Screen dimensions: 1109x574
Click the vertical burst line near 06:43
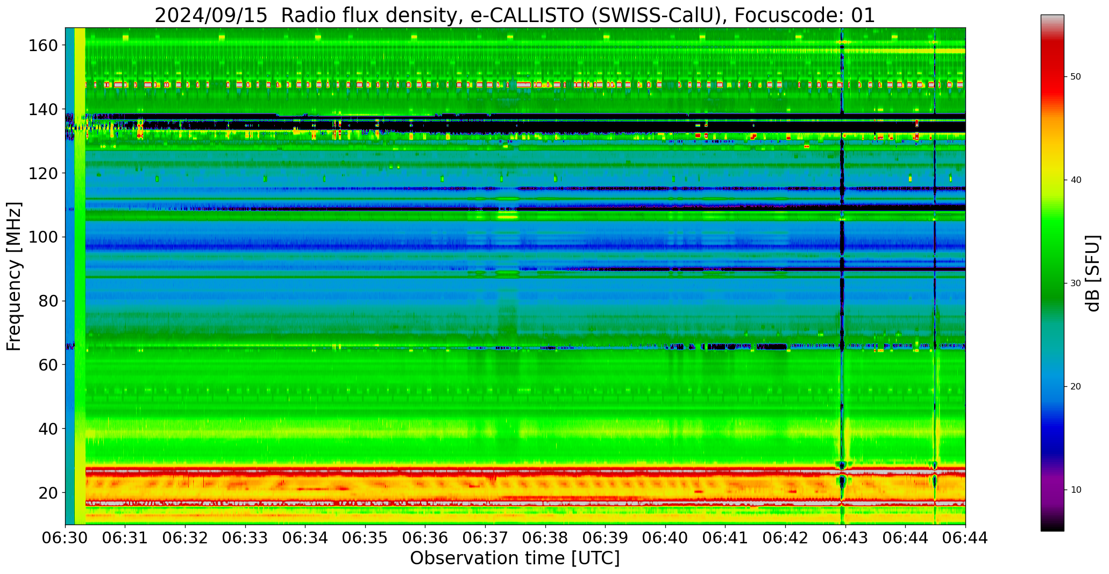pos(842,276)
